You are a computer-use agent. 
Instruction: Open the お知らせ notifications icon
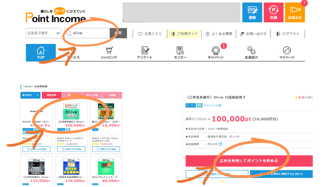tap(295, 13)
